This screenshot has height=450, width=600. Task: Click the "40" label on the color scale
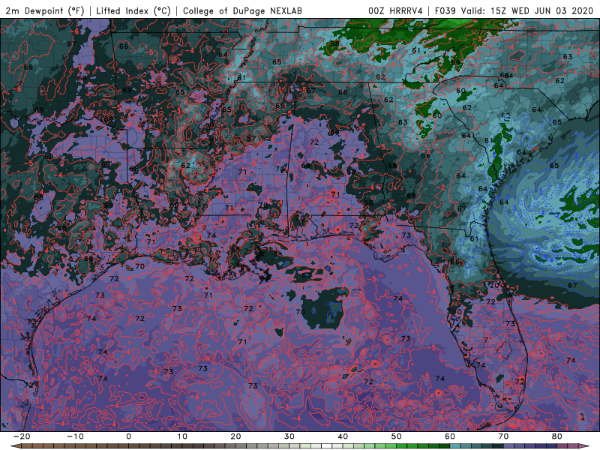(x=343, y=436)
